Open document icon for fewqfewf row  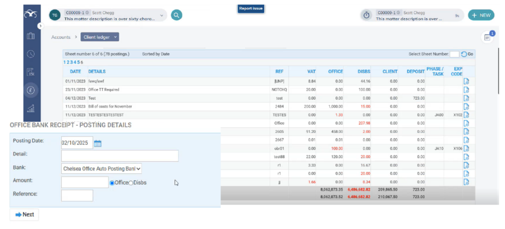tap(466, 81)
